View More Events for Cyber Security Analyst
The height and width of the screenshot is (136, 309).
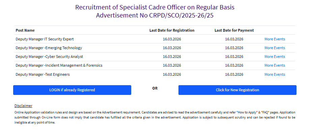(275, 57)
